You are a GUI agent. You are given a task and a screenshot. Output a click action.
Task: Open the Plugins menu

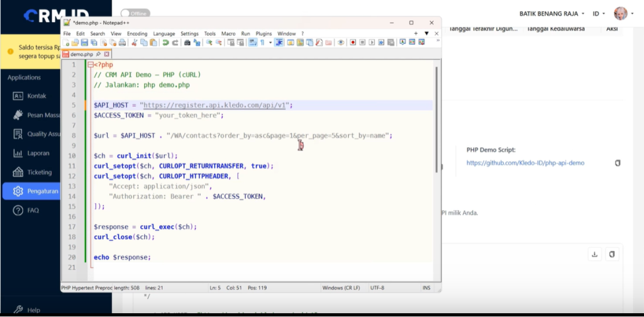click(x=264, y=34)
